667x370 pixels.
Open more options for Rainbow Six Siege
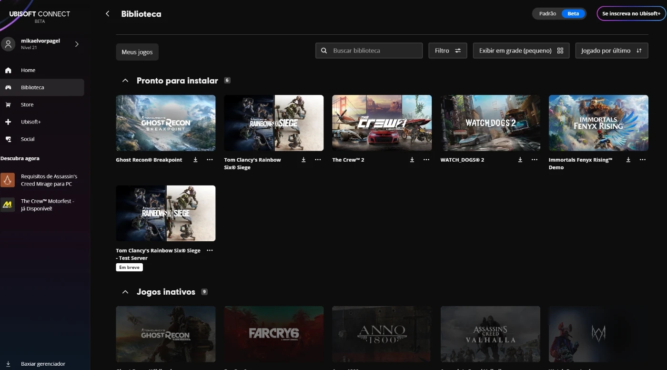[x=318, y=160]
